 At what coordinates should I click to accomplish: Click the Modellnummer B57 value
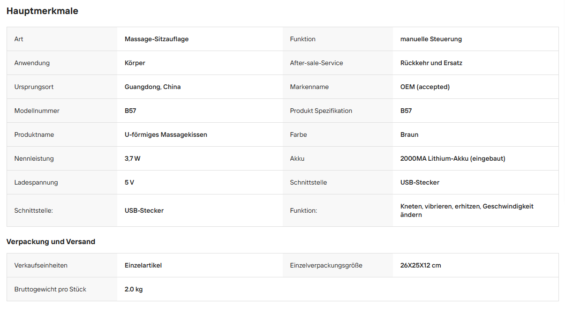130,111
